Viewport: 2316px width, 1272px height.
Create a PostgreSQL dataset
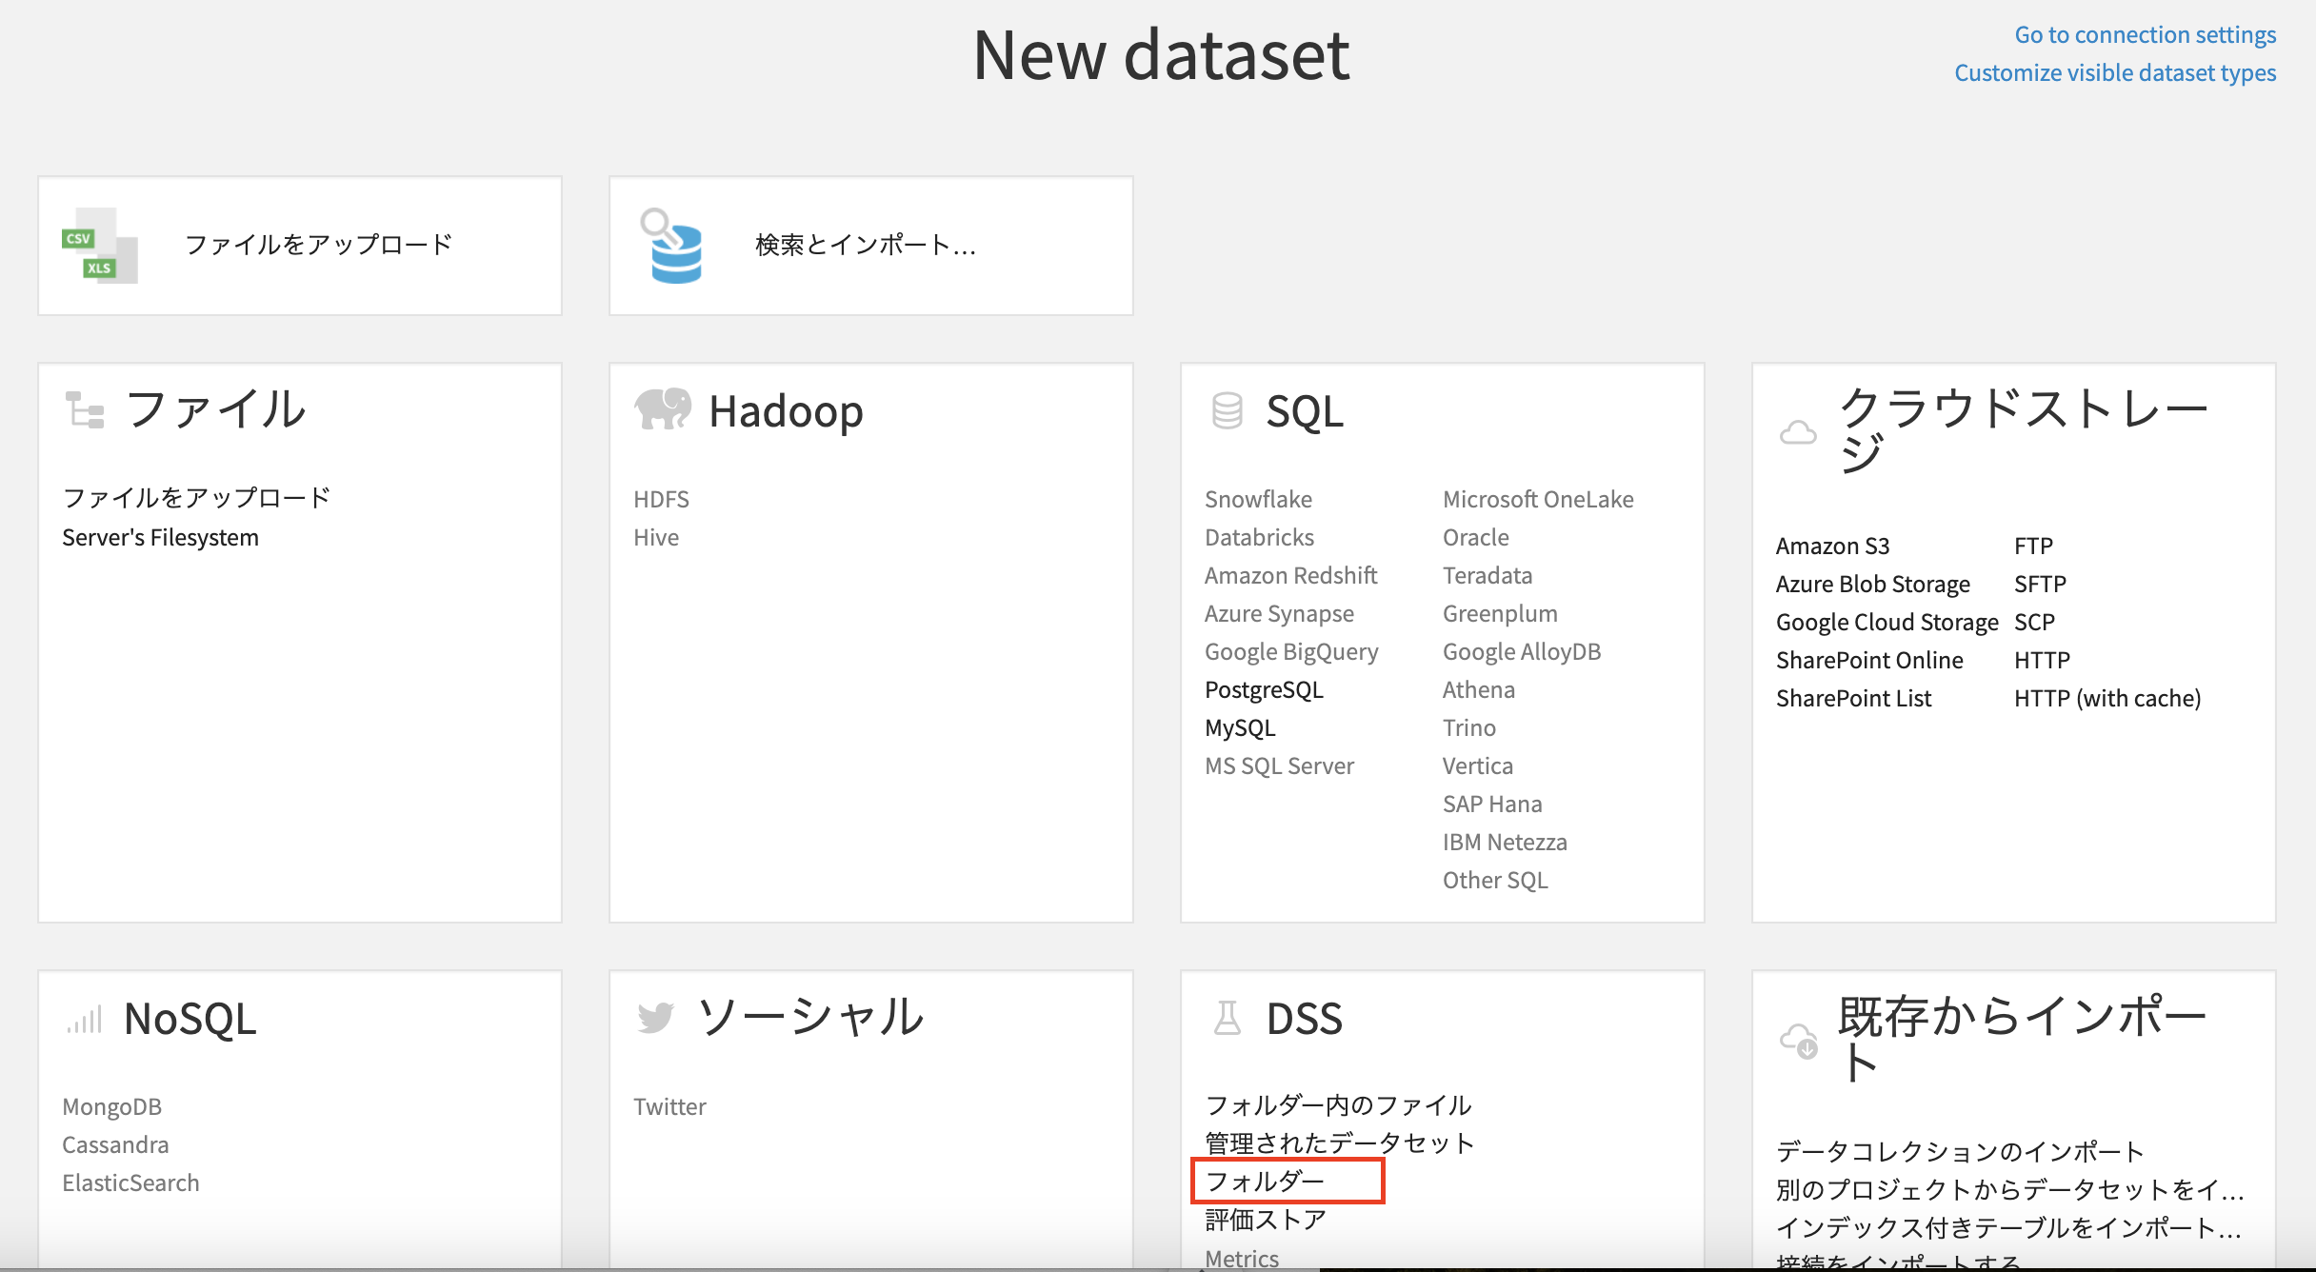point(1264,688)
